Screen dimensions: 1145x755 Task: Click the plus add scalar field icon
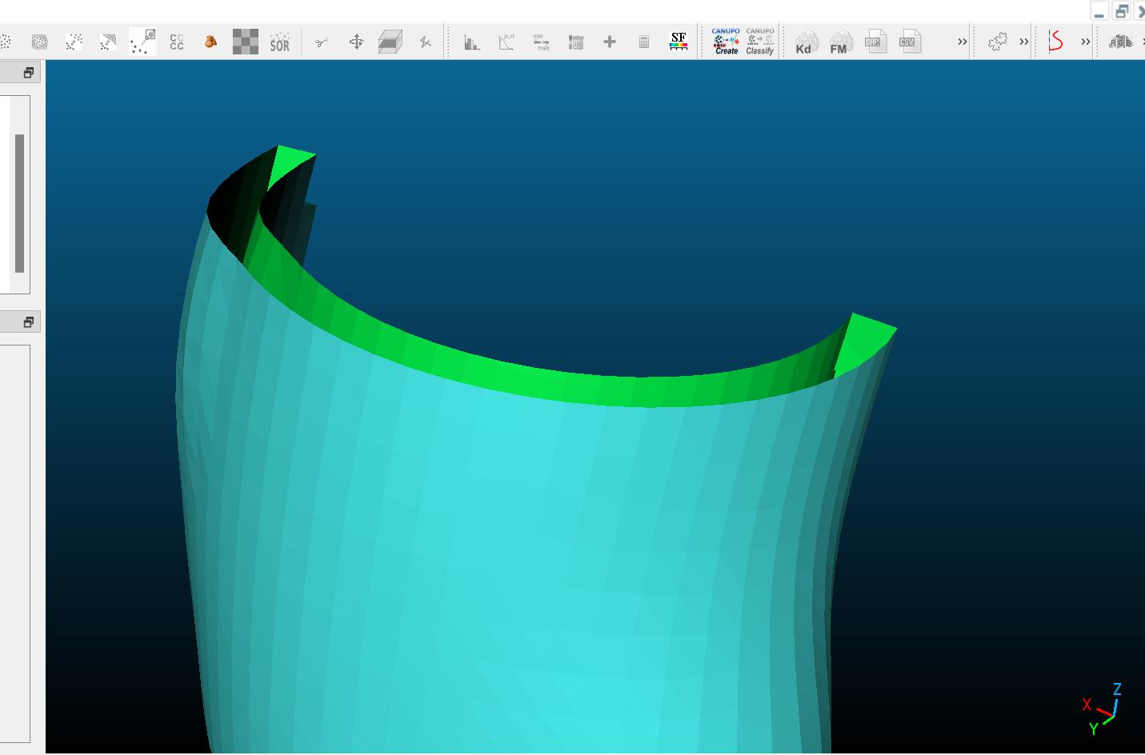tap(610, 42)
